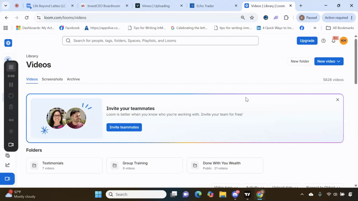Delete the recording via trash icon
This screenshot has height=201, width=358.
(11, 107)
